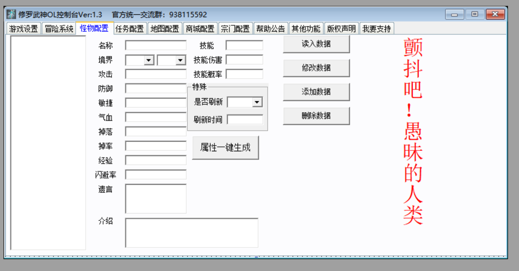Click the 删除数据 button

point(316,116)
